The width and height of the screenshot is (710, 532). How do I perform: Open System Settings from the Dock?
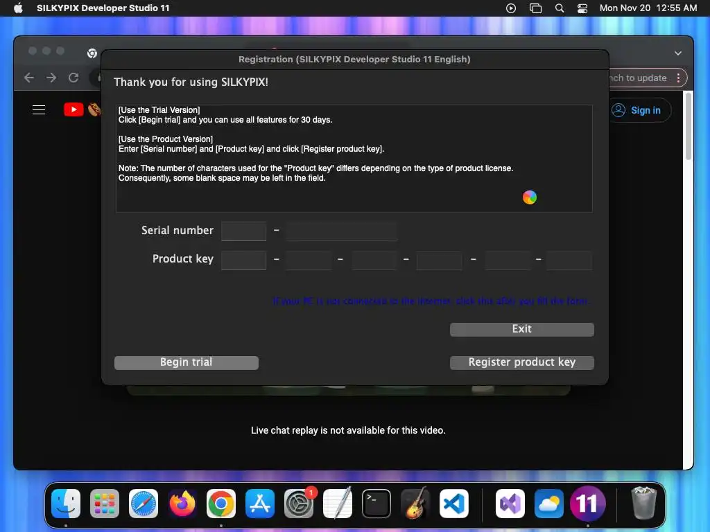299,504
